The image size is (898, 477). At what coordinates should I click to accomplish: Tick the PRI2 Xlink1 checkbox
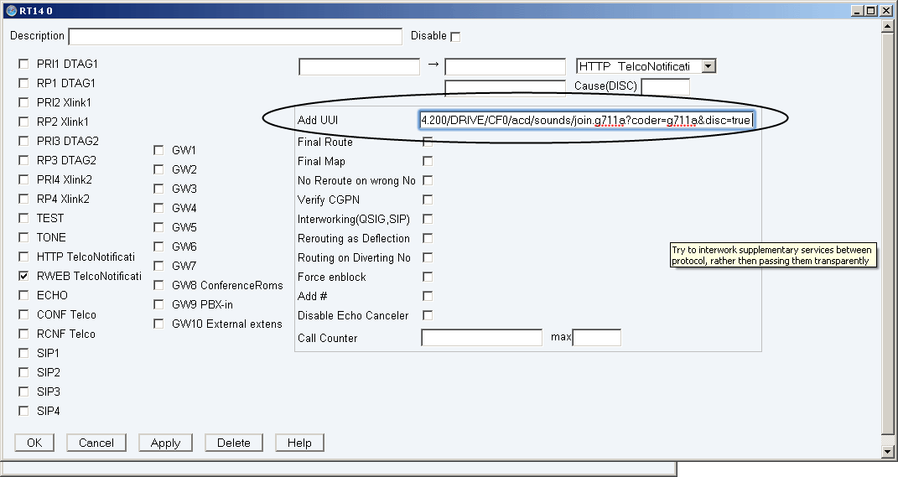click(x=23, y=102)
